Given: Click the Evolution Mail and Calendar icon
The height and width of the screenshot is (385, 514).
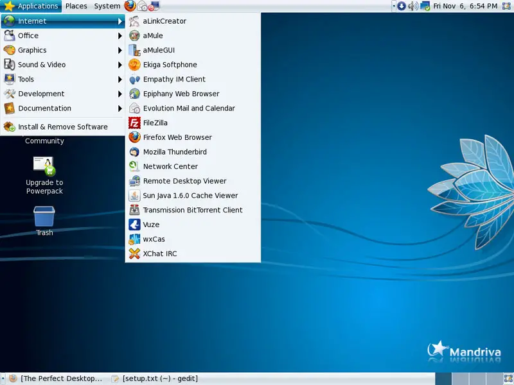Looking at the screenshot, I should 134,108.
